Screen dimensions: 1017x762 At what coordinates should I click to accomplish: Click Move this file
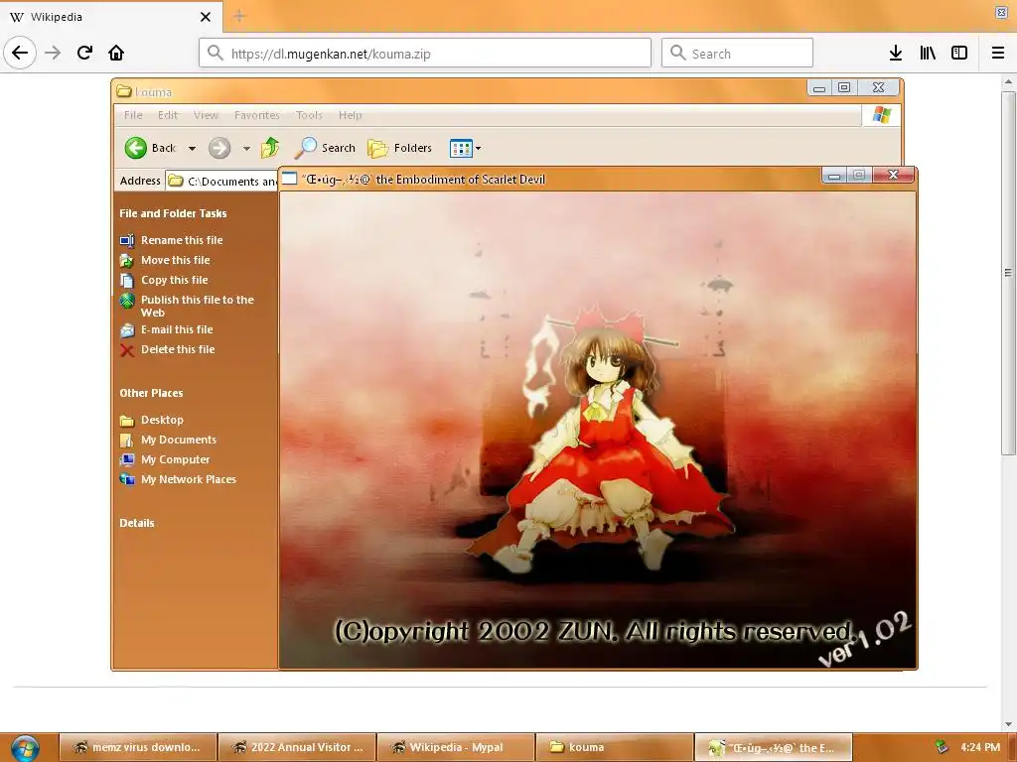(175, 260)
